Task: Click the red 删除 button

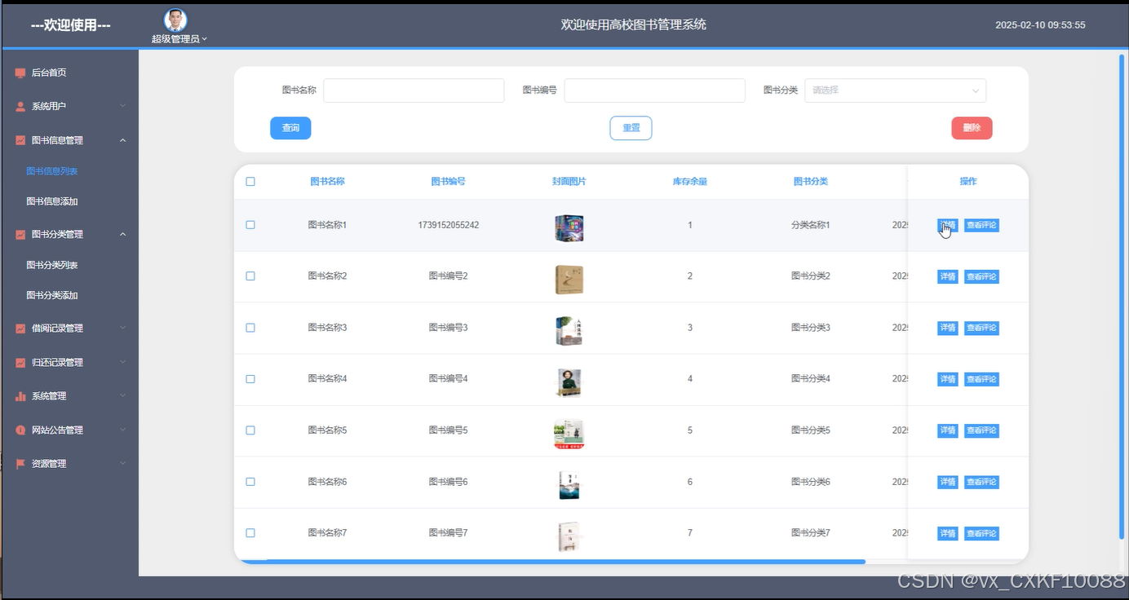Action: click(x=972, y=128)
